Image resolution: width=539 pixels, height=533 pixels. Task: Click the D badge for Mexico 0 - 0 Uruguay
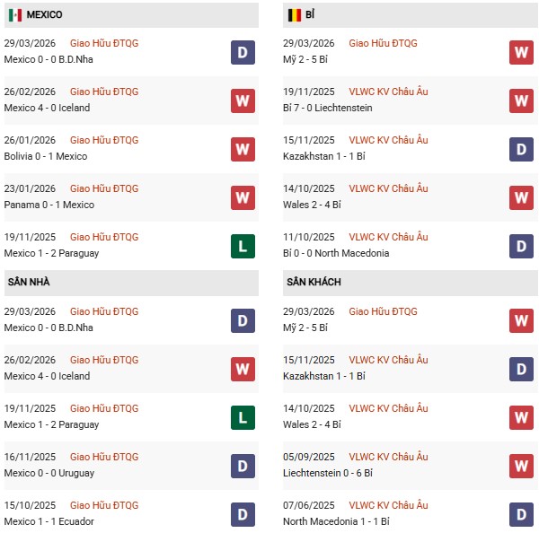point(242,466)
